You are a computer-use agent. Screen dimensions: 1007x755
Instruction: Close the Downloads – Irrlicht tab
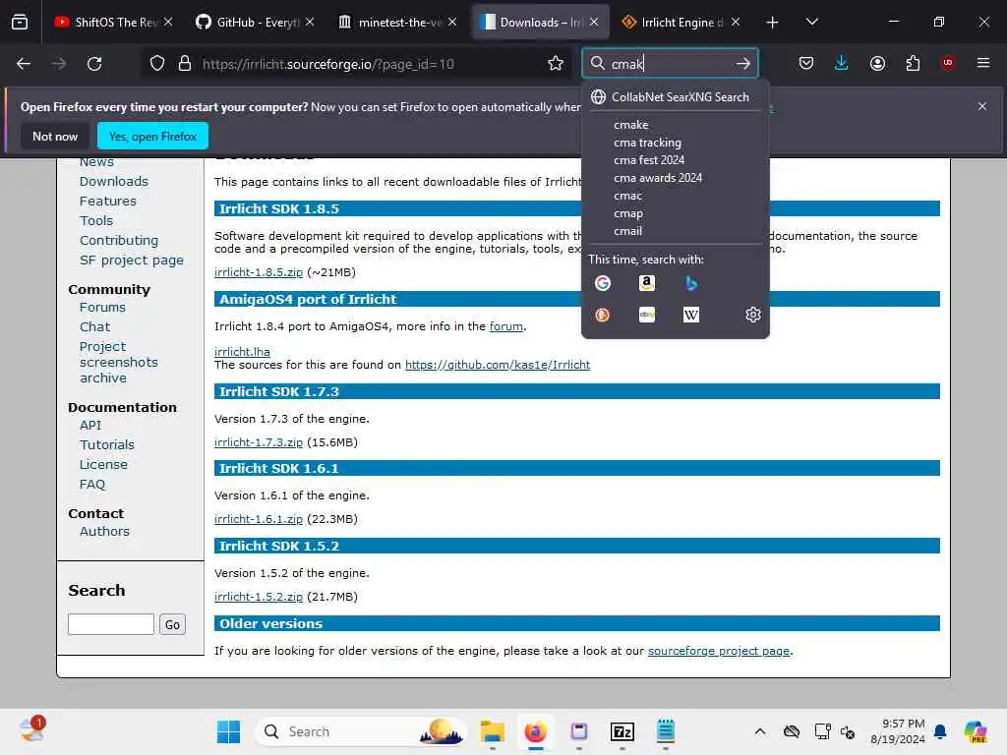point(594,23)
